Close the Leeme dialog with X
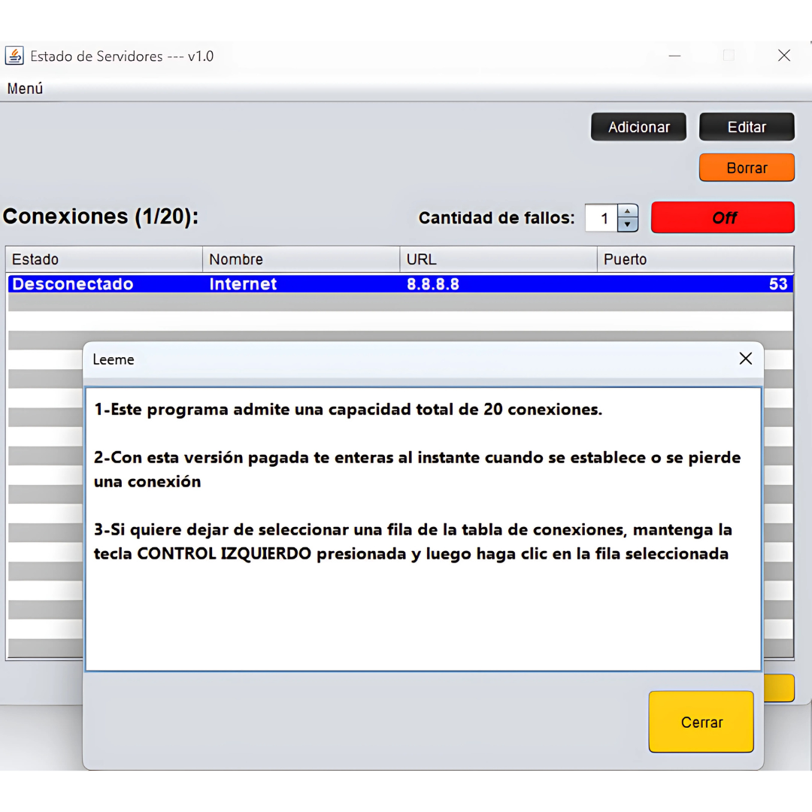Viewport: 812px width, 812px height. coord(745,359)
